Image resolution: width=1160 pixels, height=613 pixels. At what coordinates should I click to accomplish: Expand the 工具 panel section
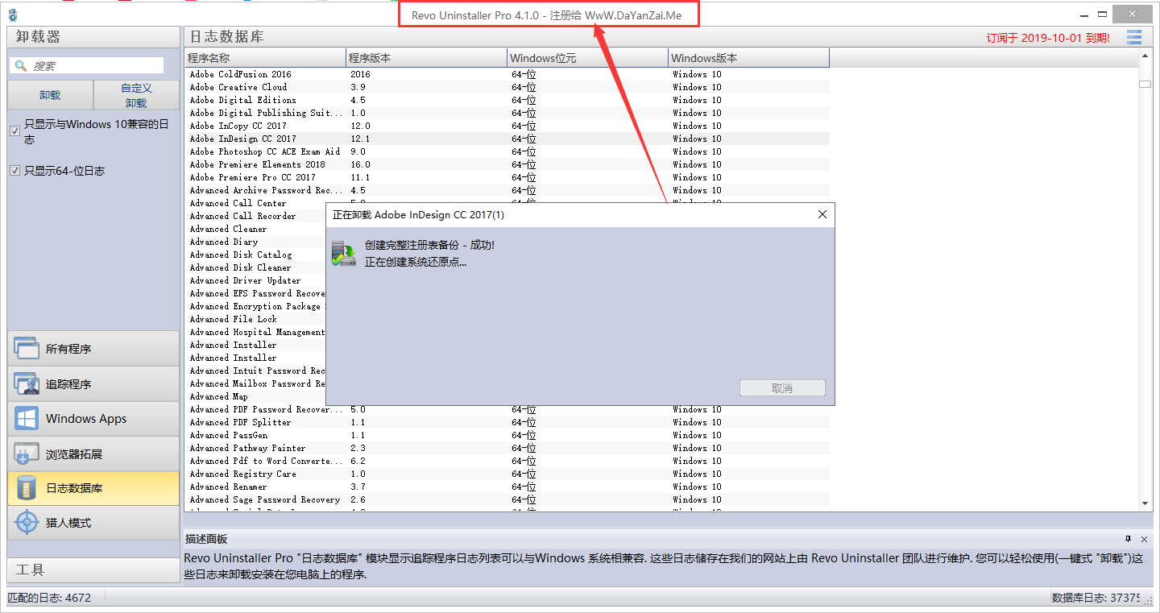(93, 570)
